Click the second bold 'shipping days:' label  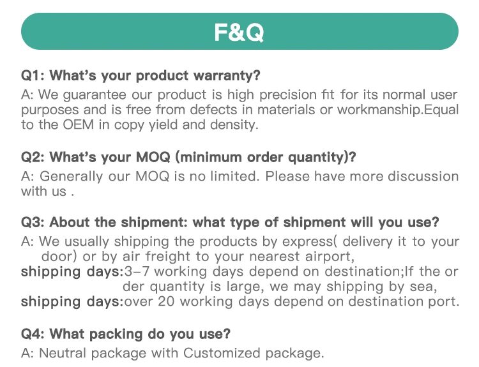tap(72, 301)
